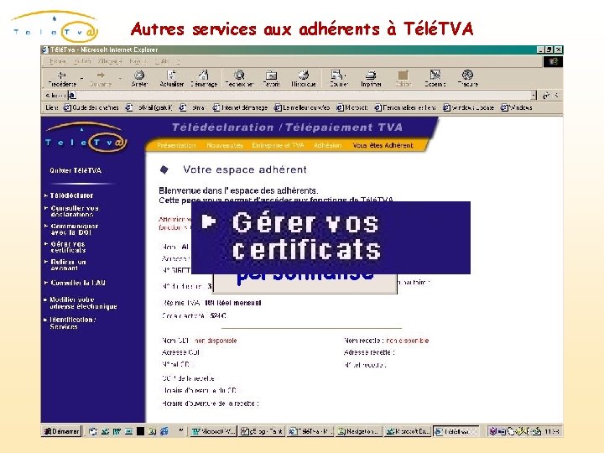
Task: Open the Précédente history dropdown arrow
Action: [81, 79]
